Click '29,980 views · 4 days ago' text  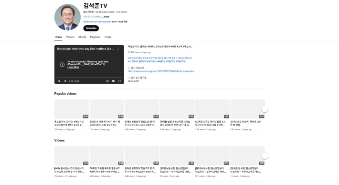click(139, 52)
